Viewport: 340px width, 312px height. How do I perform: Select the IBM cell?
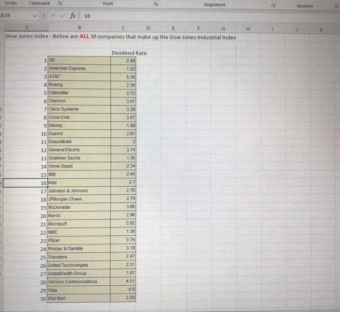point(79,174)
